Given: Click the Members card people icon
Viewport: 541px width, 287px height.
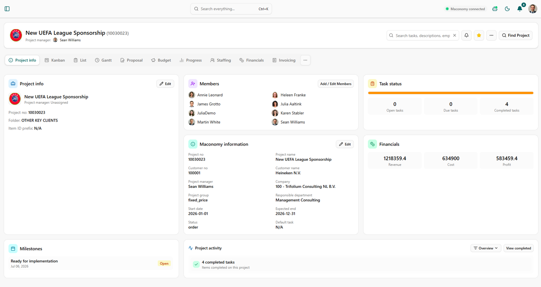Looking at the screenshot, I should click(193, 84).
